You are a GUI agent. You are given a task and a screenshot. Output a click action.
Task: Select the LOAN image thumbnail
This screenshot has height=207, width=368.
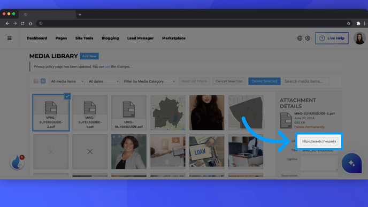(x=207, y=151)
